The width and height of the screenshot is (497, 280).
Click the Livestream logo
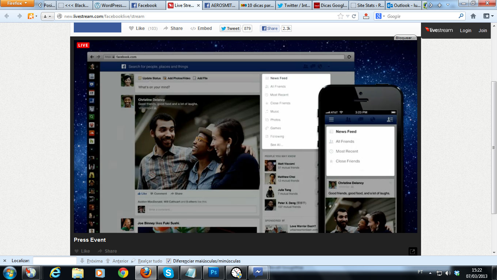439,30
